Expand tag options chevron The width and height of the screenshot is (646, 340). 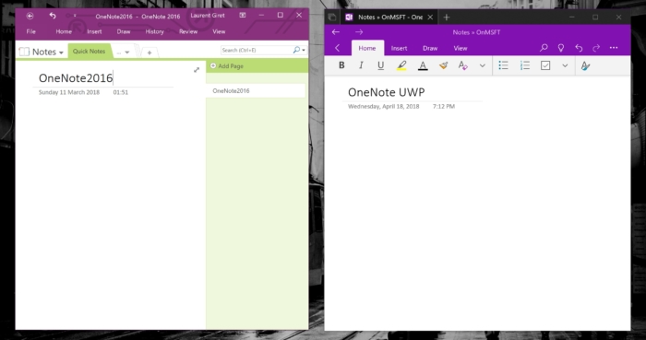(565, 65)
